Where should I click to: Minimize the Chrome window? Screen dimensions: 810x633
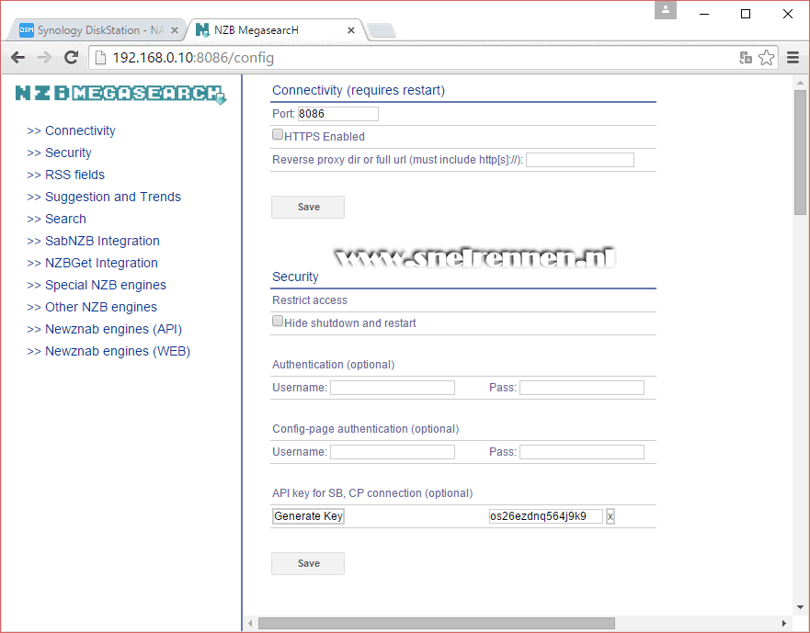click(704, 14)
